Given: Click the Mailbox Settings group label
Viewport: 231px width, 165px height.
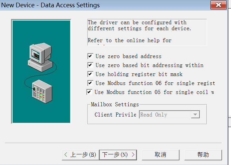Looking at the screenshot, I should [115, 105].
